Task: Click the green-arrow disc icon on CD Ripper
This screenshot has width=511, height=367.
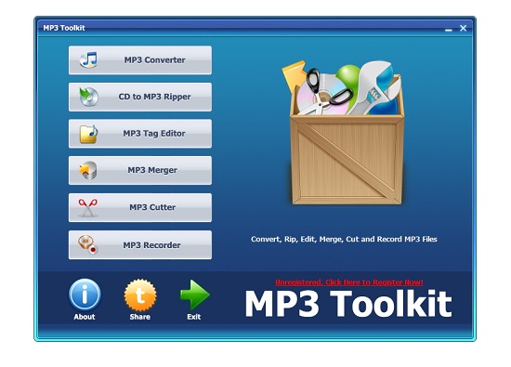Action: click(88, 97)
